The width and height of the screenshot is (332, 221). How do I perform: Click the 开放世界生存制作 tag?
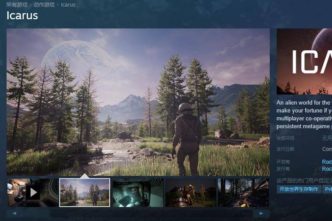[x=299, y=189]
